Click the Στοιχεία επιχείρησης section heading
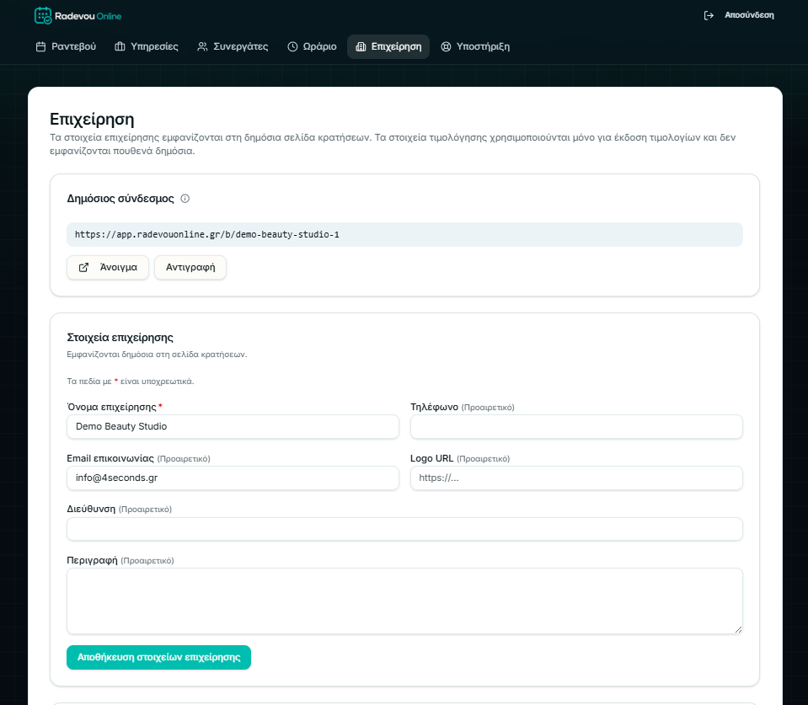 [x=120, y=337]
